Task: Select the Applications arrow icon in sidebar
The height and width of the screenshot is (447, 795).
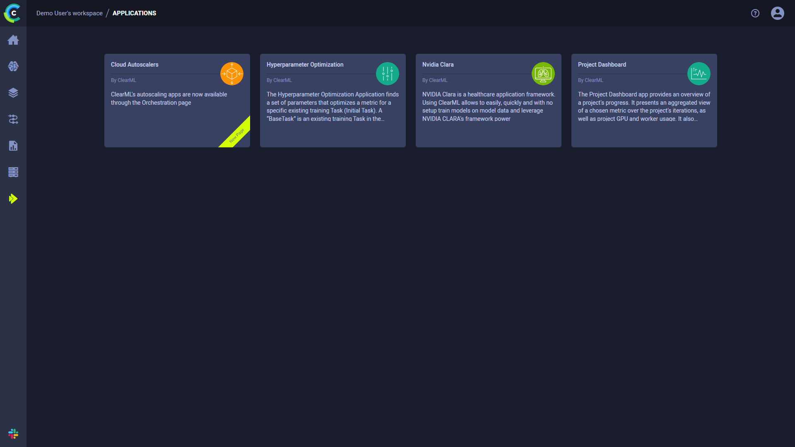Action: [x=13, y=199]
